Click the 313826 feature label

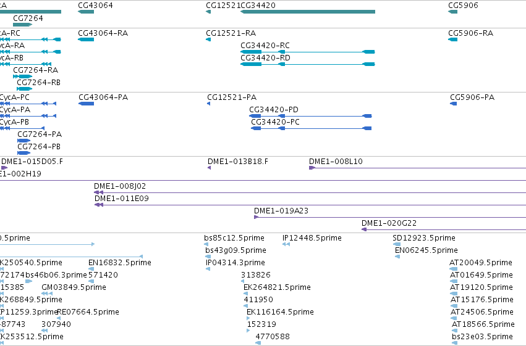pos(256,276)
